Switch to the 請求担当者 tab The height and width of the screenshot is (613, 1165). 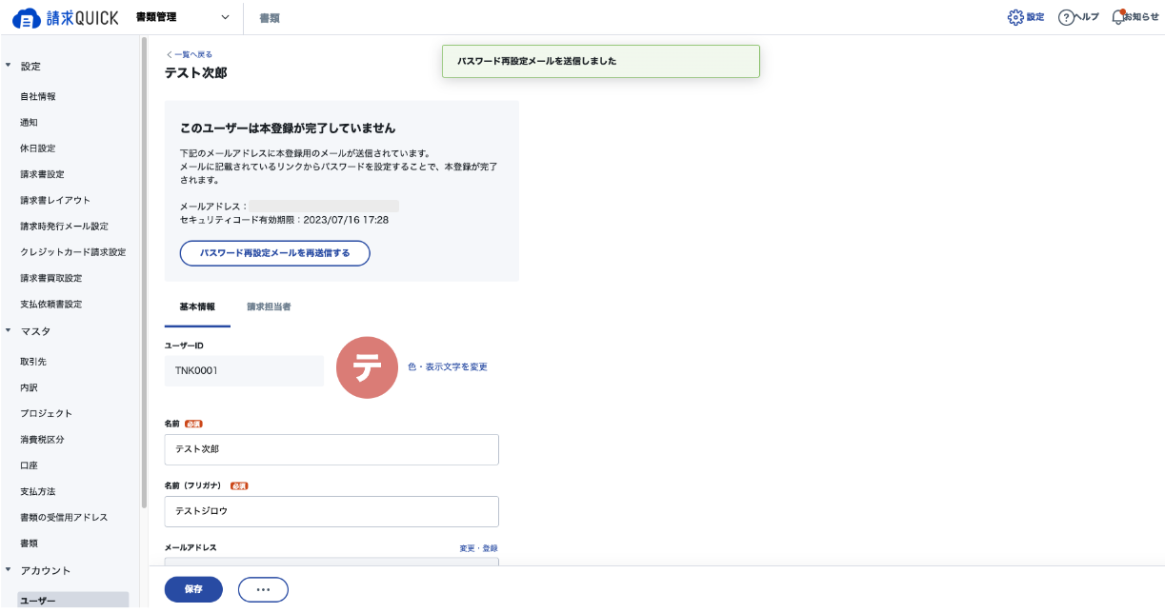pyautogui.click(x=269, y=307)
